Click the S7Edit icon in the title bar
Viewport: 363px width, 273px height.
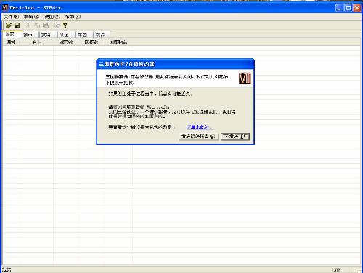point(5,8)
